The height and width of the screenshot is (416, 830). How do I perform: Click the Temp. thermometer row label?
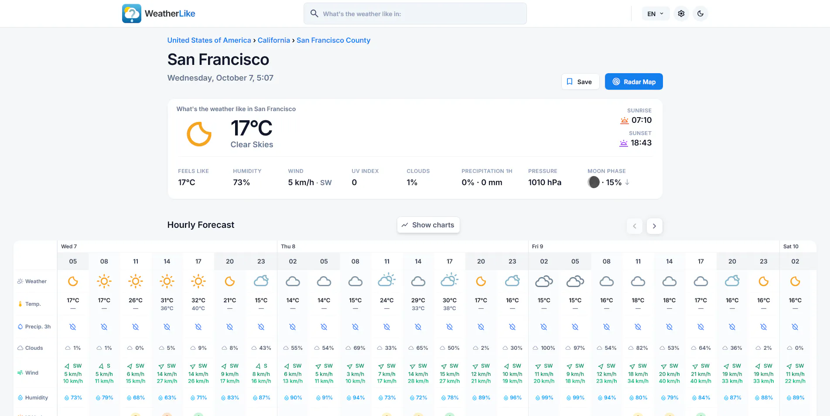click(30, 304)
